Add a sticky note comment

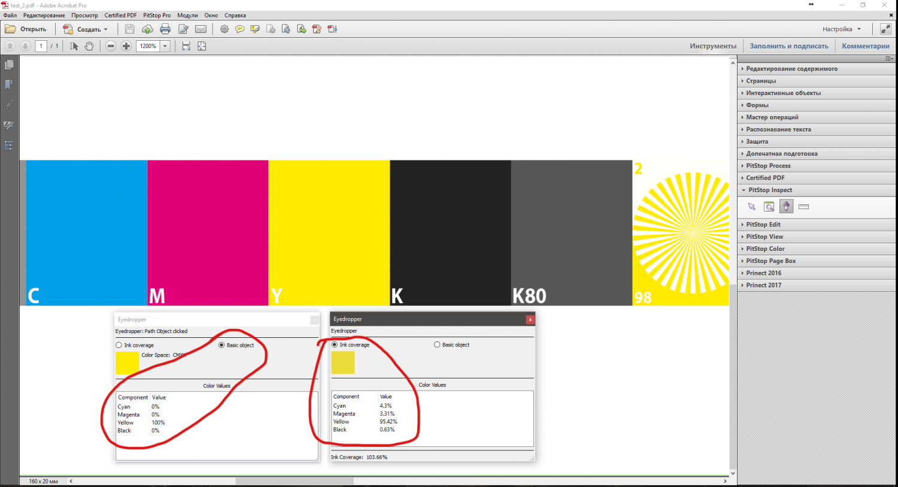point(239,29)
